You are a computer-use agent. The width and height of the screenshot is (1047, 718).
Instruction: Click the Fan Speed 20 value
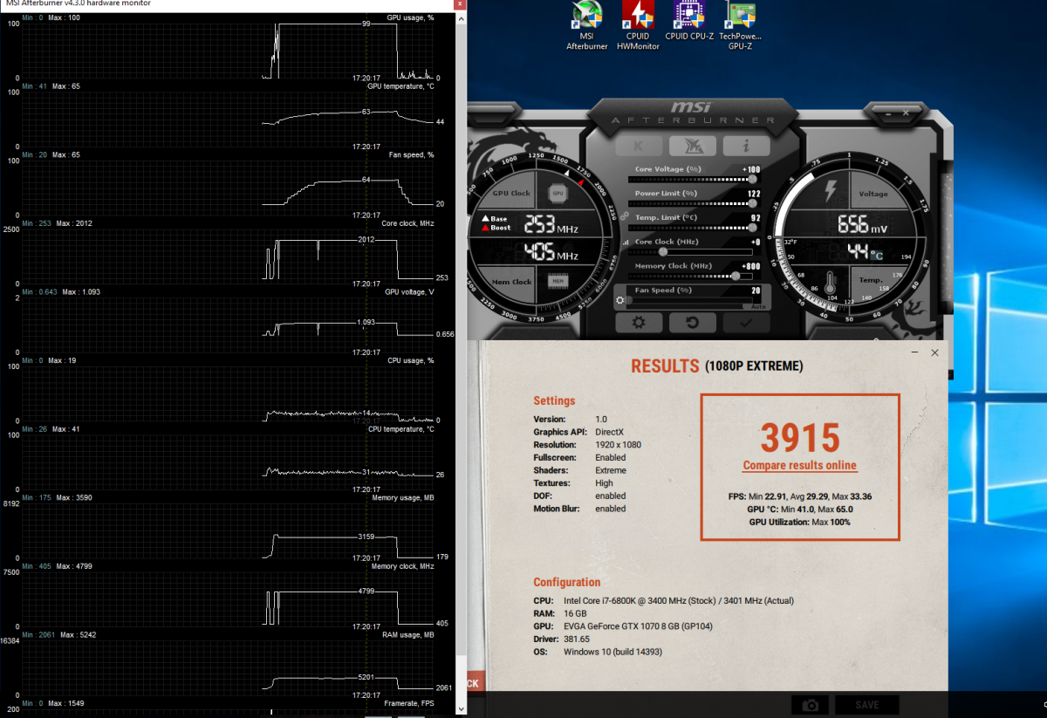756,290
